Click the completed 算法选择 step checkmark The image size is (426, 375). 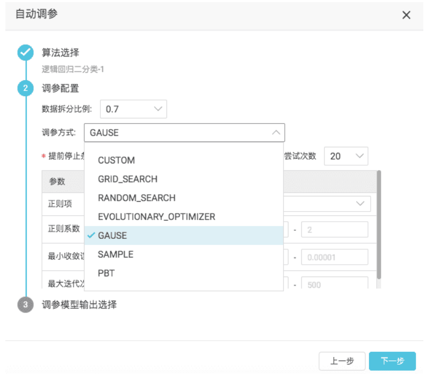pyautogui.click(x=26, y=52)
